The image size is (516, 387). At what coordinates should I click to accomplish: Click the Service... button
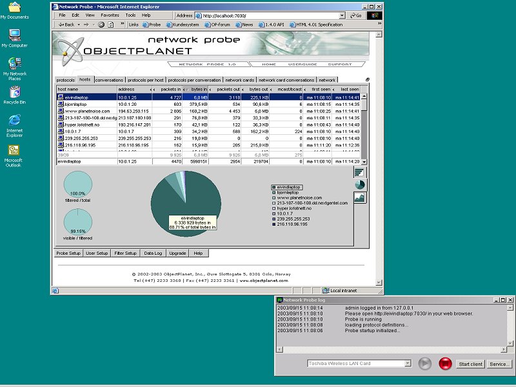(x=499, y=364)
